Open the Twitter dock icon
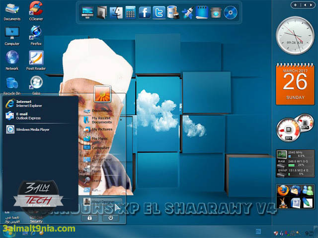318x238 pixels. pyautogui.click(x=159, y=13)
